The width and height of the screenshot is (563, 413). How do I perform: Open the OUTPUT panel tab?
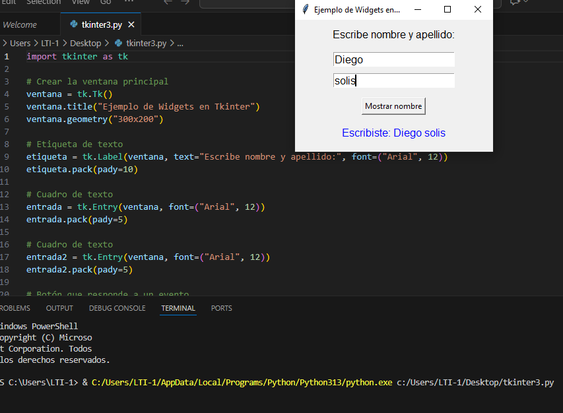[59, 308]
